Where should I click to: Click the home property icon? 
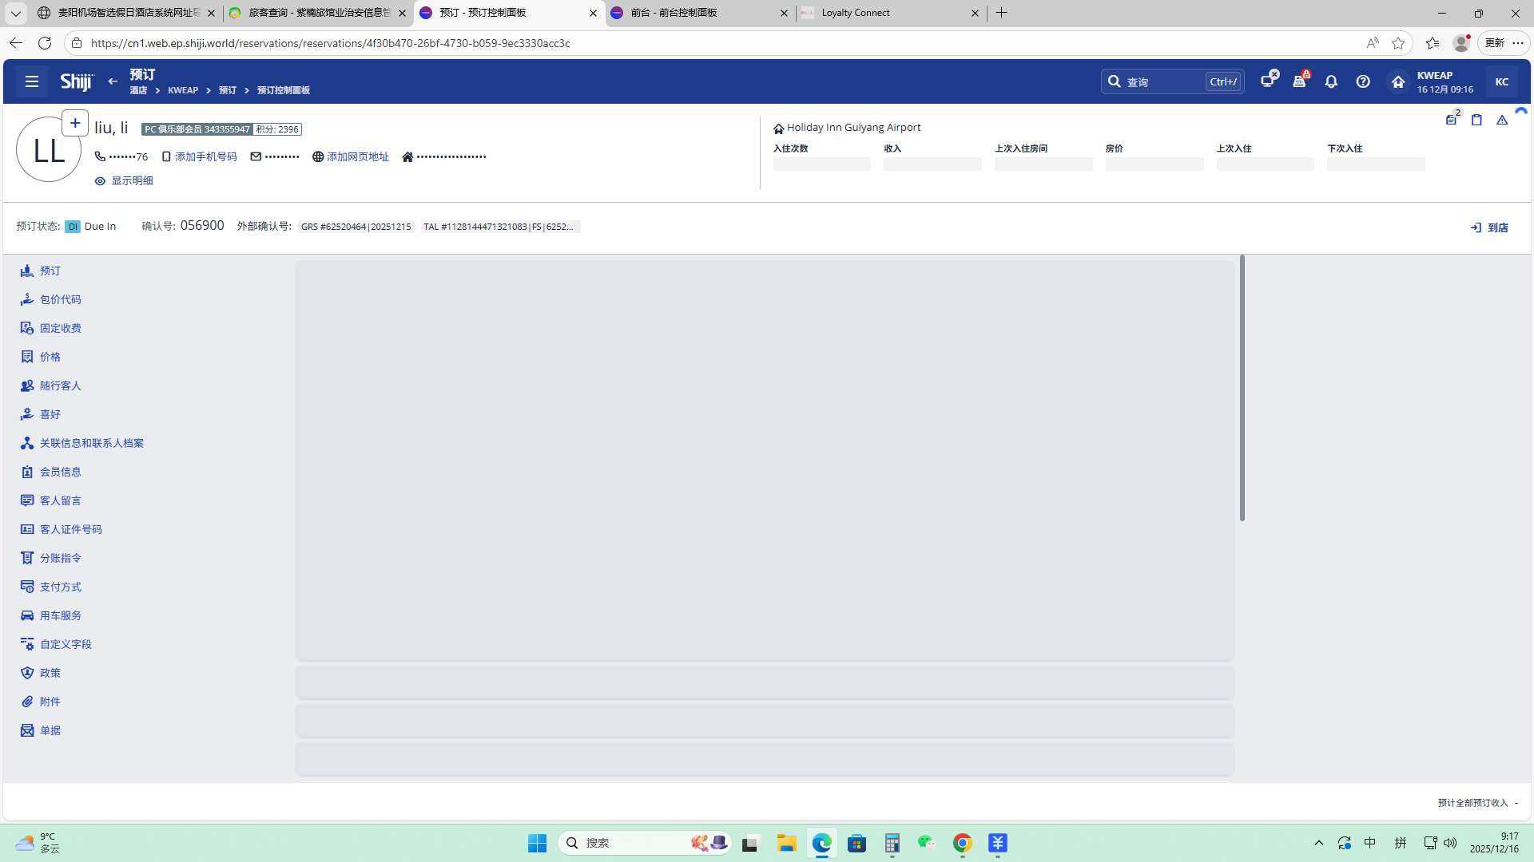[1397, 81]
